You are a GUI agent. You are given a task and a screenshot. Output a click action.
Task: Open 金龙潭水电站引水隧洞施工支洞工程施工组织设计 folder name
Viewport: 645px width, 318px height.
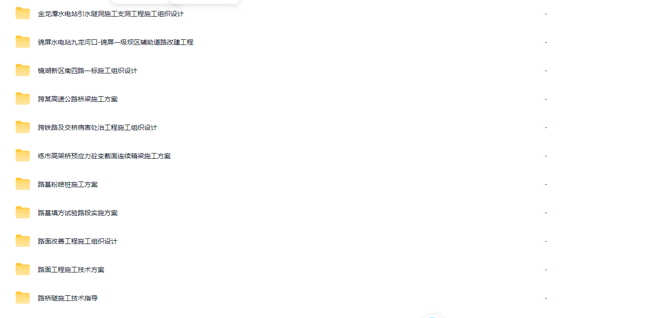click(x=111, y=14)
